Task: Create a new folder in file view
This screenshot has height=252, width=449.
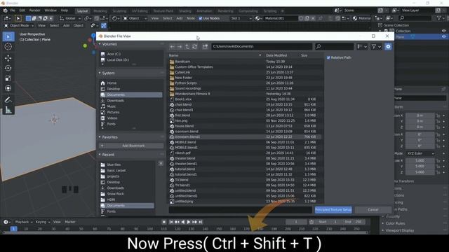Action: click(205, 47)
